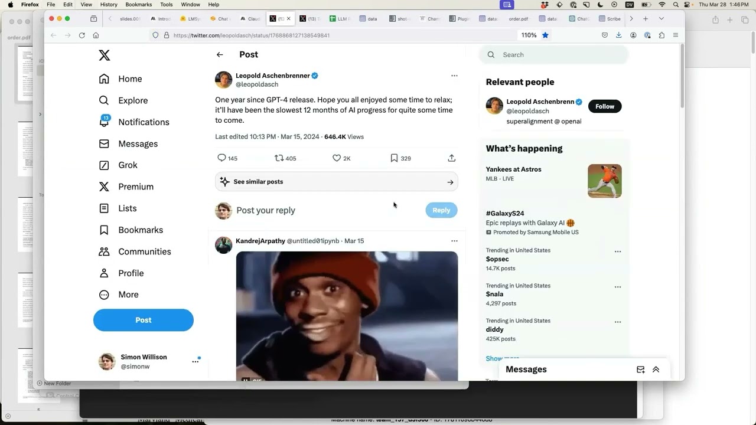Close the active X tab
This screenshot has height=425, width=756.
click(x=288, y=19)
